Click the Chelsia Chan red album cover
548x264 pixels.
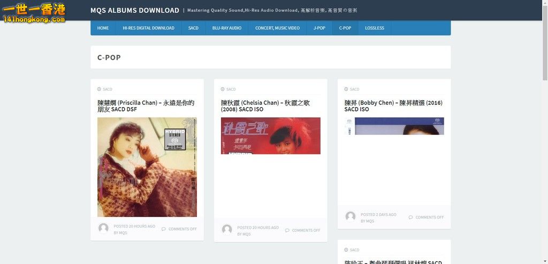click(270, 135)
